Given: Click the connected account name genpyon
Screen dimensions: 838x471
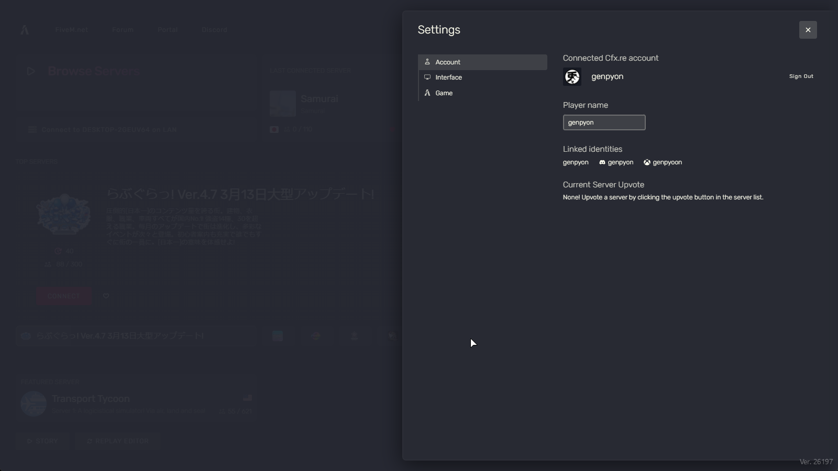Looking at the screenshot, I should click(607, 76).
